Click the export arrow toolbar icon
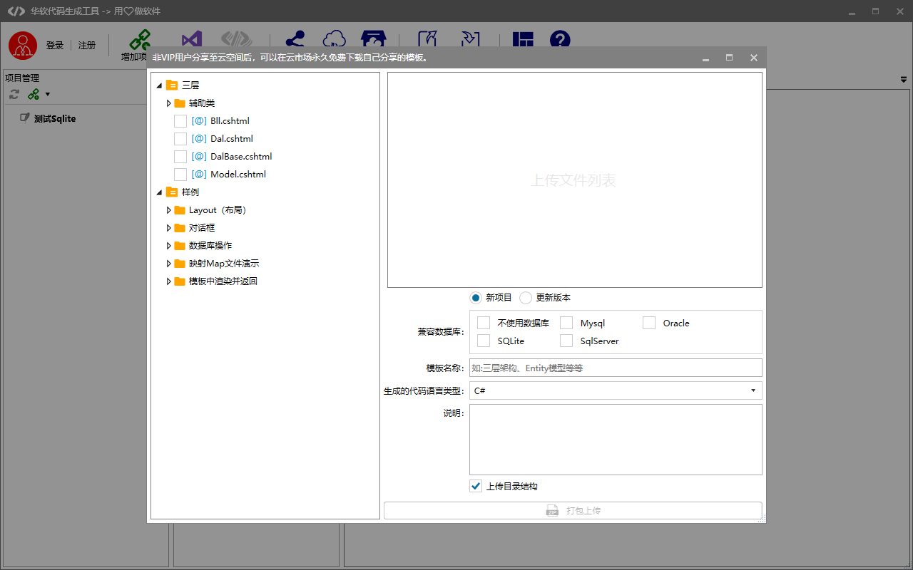The width and height of the screenshot is (913, 570). pos(427,40)
